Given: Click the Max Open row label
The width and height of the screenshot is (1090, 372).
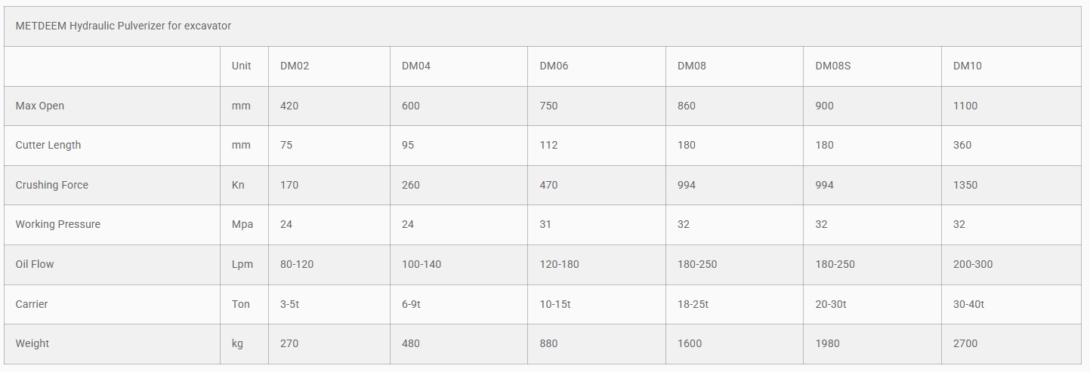Looking at the screenshot, I should coord(40,106).
